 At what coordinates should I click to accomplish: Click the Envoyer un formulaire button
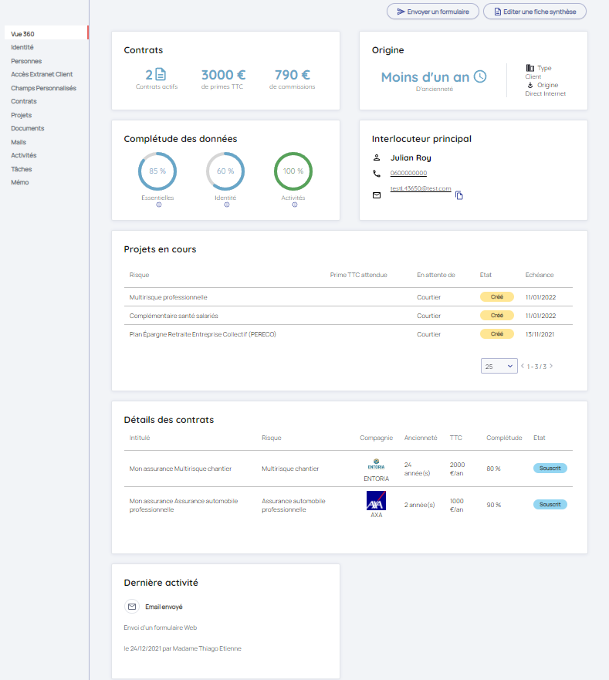[433, 12]
